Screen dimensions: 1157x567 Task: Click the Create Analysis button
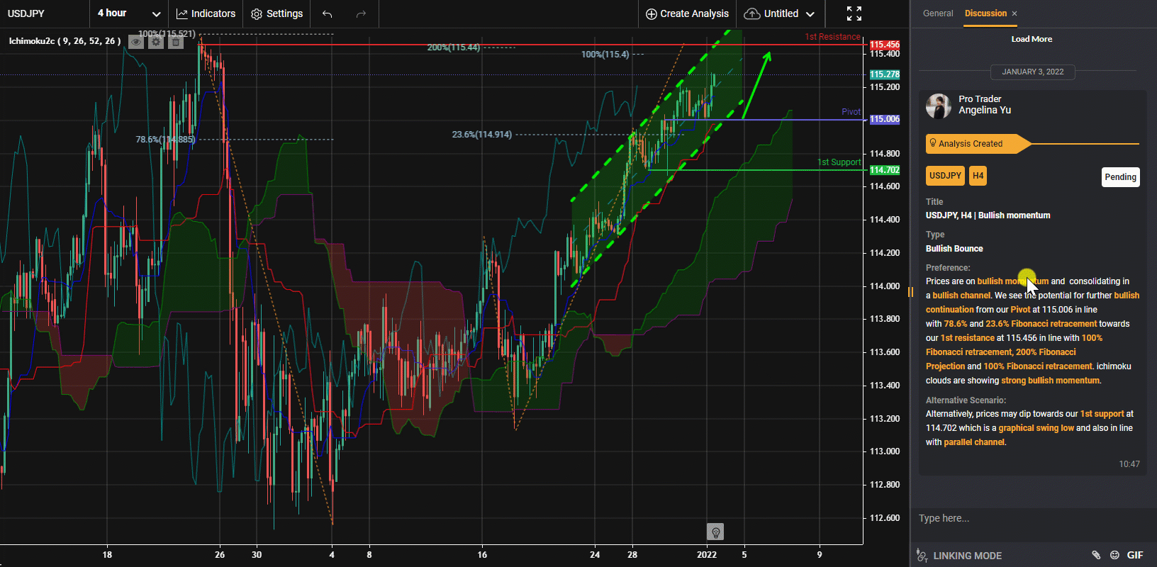click(687, 13)
